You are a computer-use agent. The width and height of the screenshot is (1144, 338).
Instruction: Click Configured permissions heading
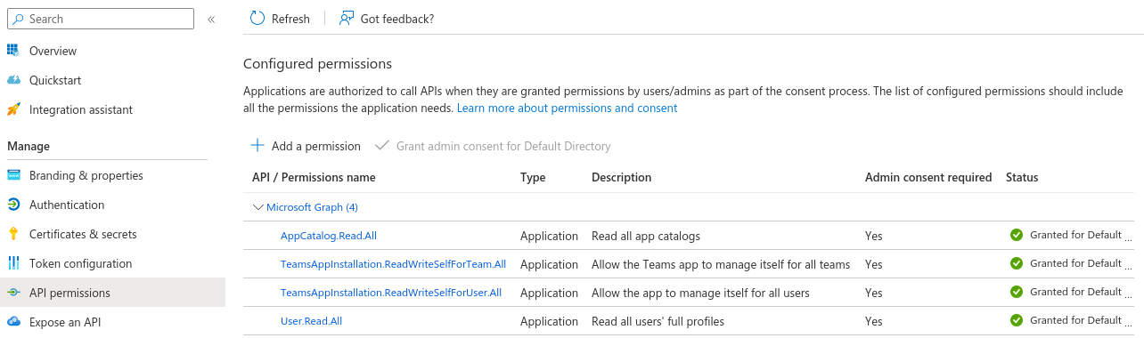pyautogui.click(x=317, y=64)
